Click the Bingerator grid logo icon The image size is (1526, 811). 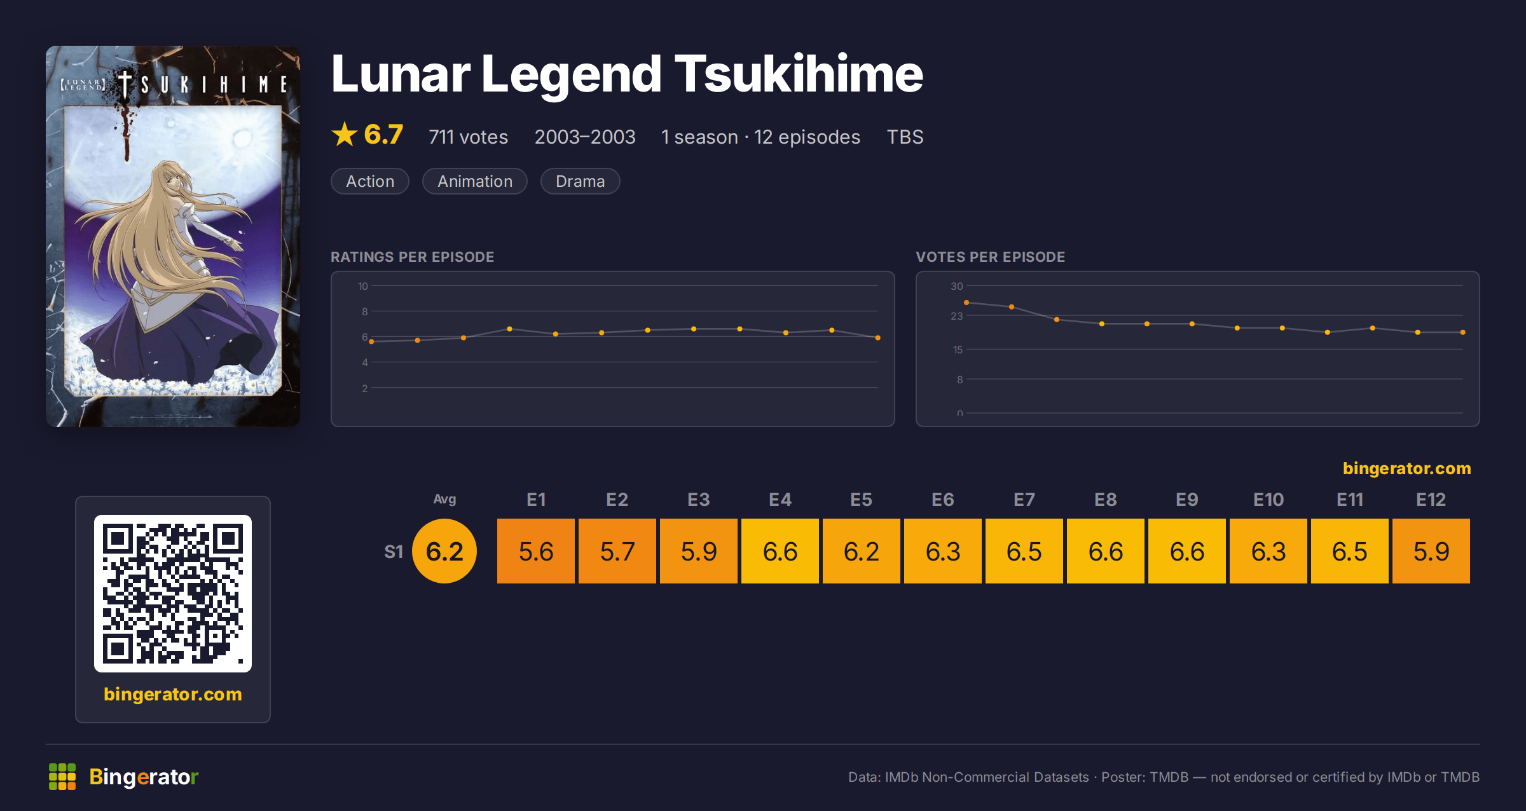click(x=62, y=777)
